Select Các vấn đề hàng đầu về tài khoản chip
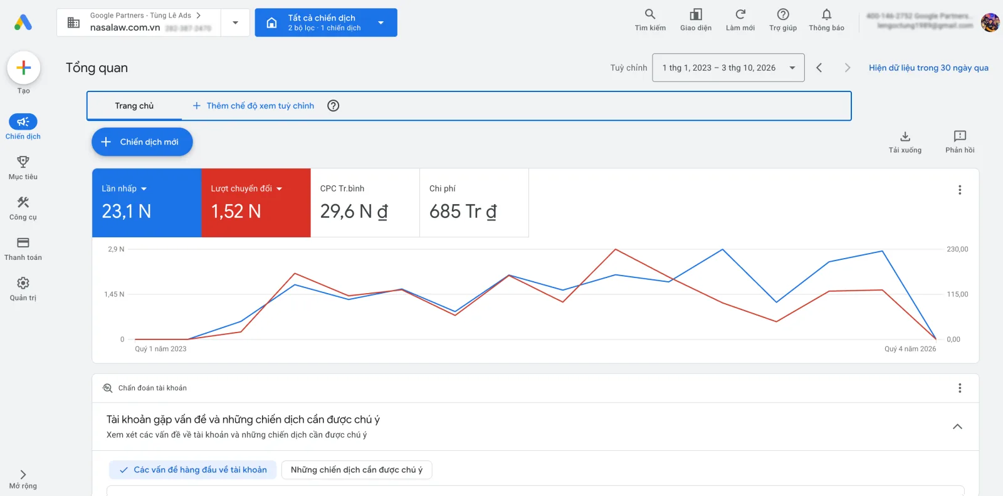The height and width of the screenshot is (496, 1003). [x=193, y=470]
